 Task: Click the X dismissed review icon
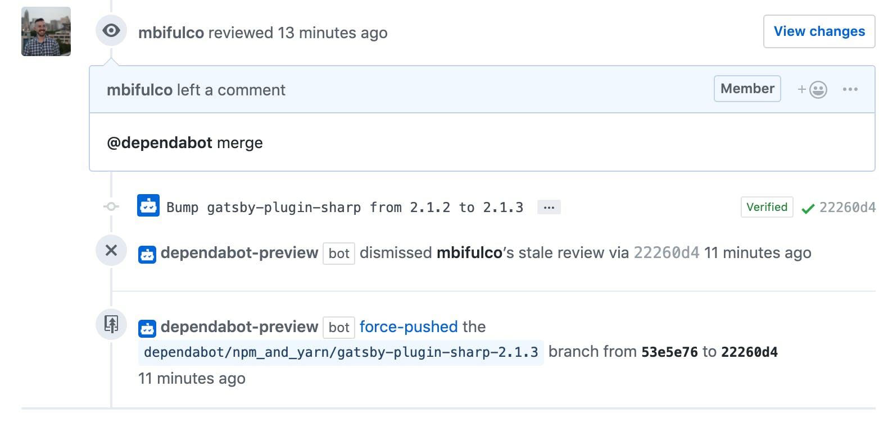click(111, 250)
